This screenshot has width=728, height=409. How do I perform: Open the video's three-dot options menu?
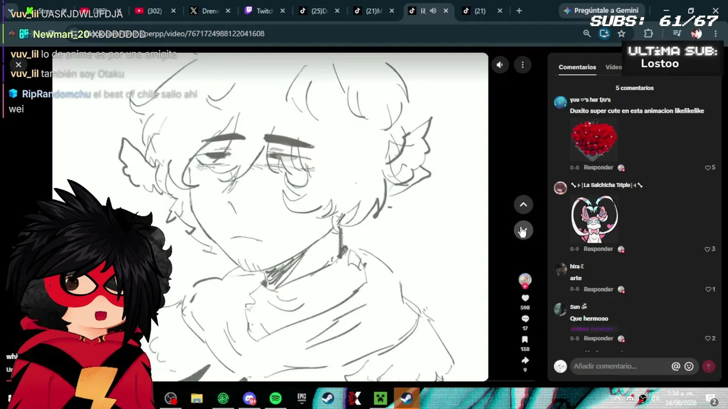pos(523,65)
